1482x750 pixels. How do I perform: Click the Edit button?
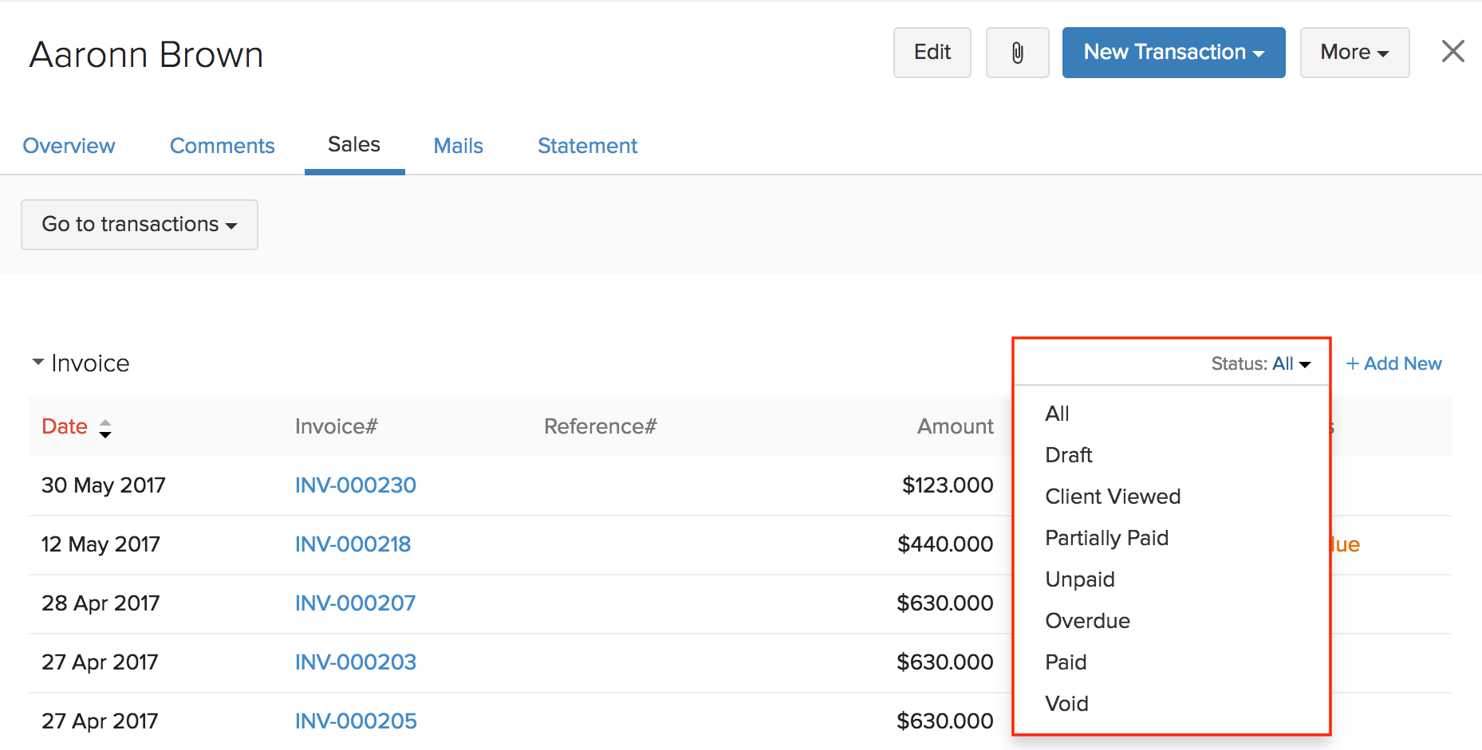click(932, 52)
